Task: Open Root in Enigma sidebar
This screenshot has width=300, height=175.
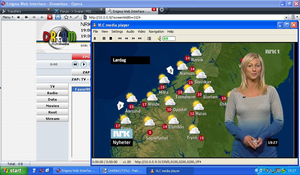Action: [52, 112]
